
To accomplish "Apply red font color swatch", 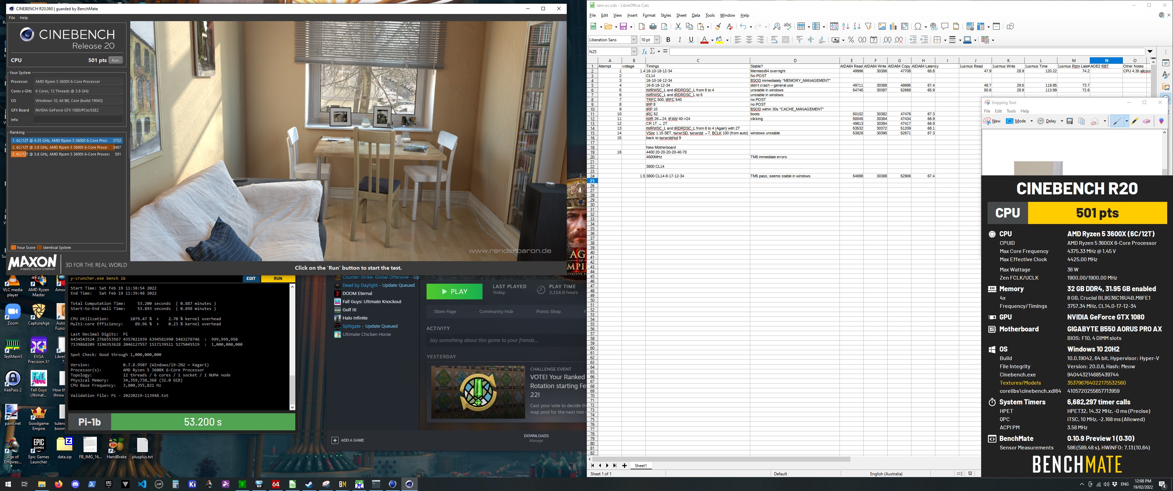I will [704, 40].
